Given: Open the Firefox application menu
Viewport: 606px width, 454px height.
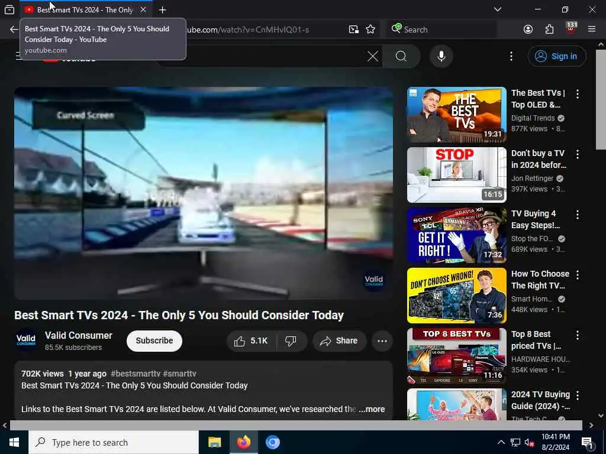Looking at the screenshot, I should (x=591, y=30).
